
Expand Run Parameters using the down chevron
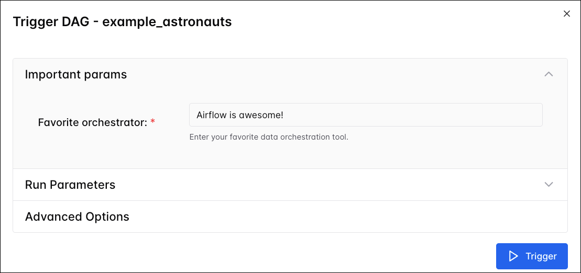click(x=549, y=185)
